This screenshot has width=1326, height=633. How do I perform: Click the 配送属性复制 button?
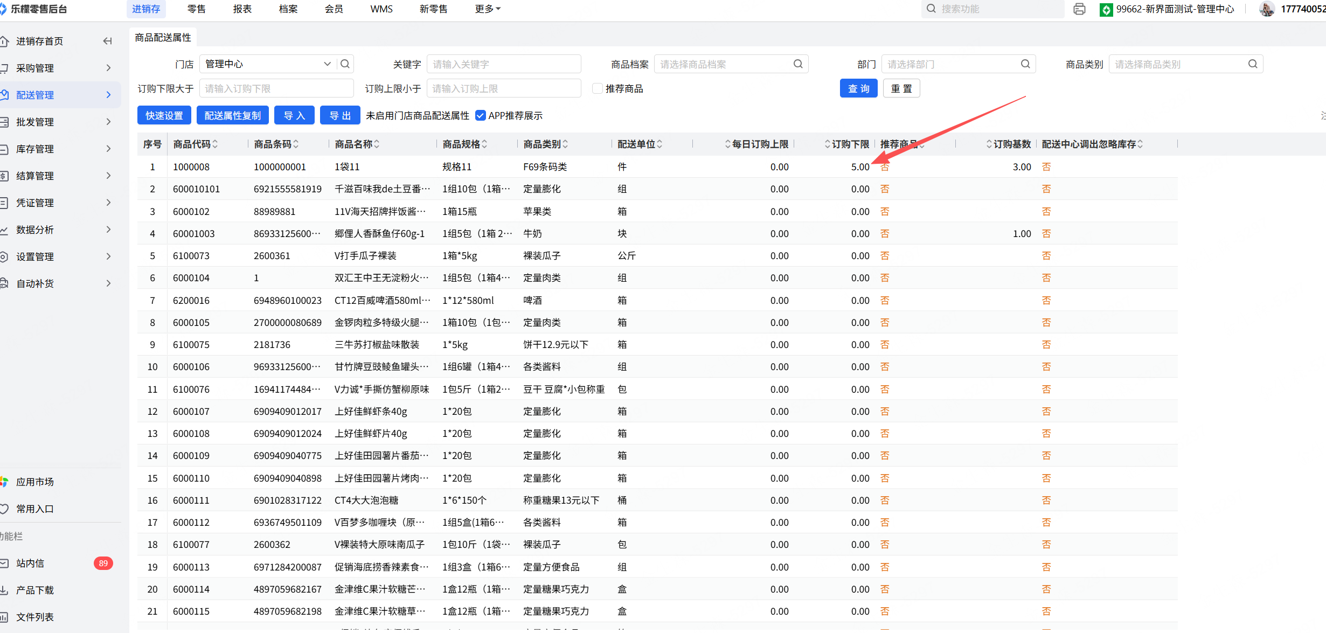233,115
